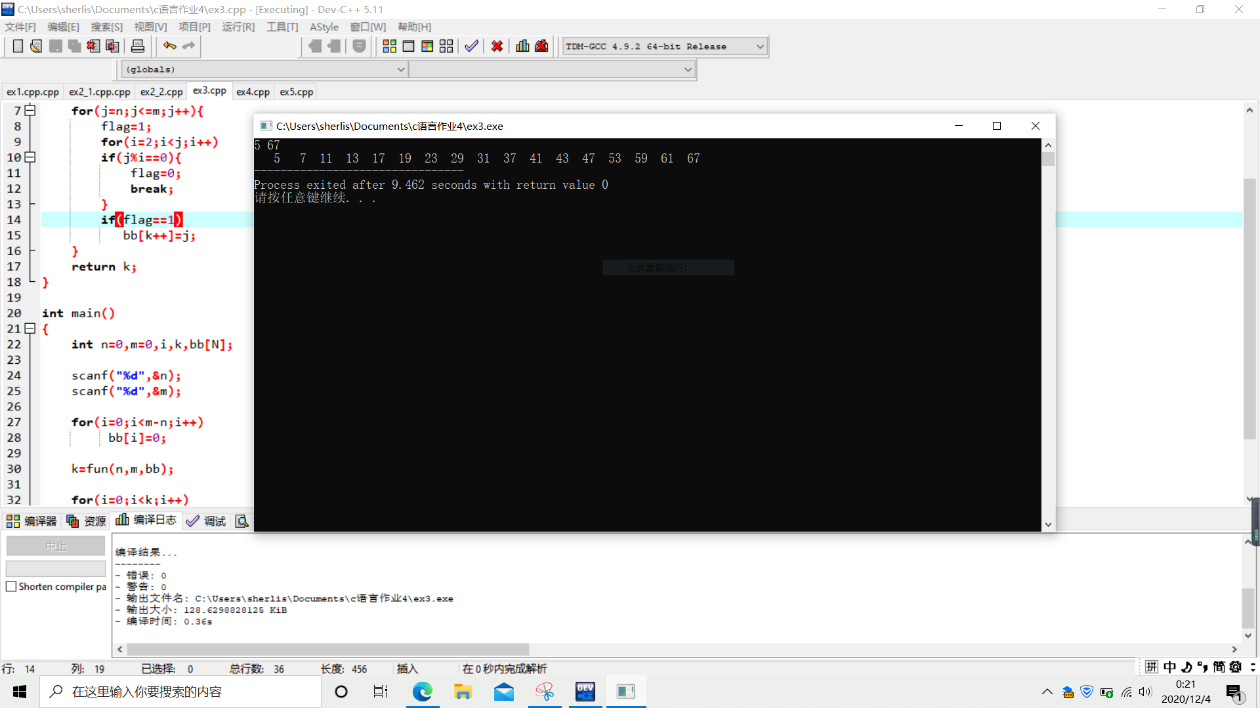Image resolution: width=1260 pixels, height=708 pixels.
Task: Click the Compile icon in toolbar
Action: pyautogui.click(x=389, y=46)
